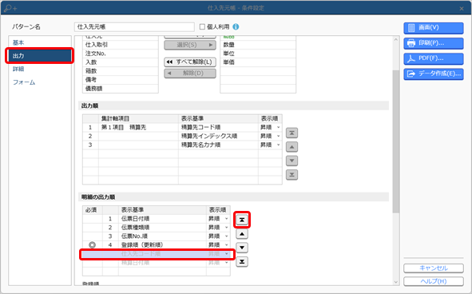Move 出力順 row to the bottom

click(292, 174)
